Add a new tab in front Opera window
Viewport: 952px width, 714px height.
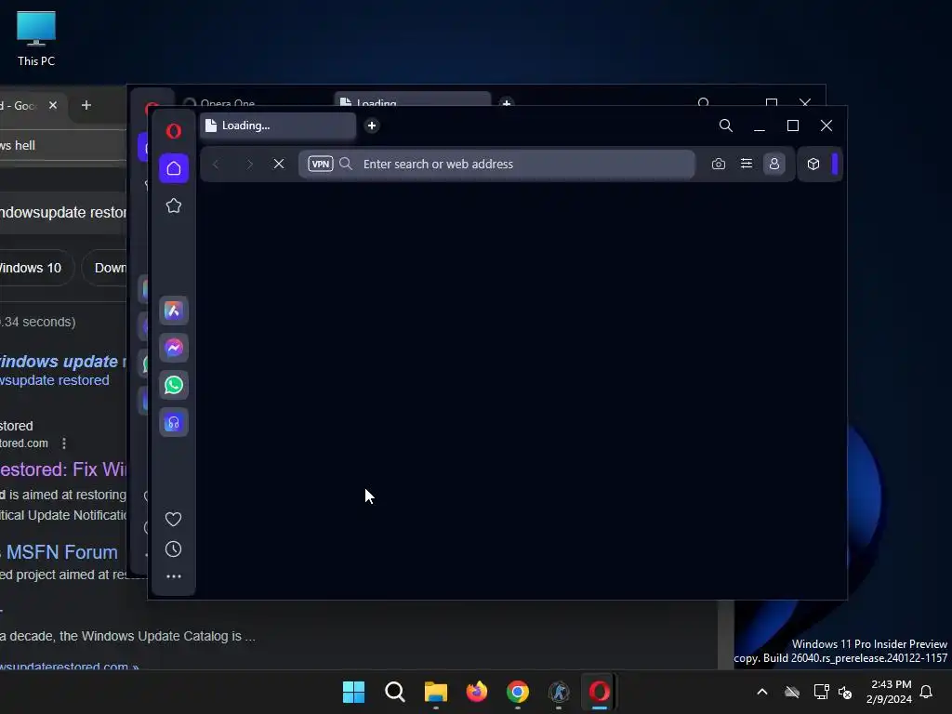tap(372, 126)
